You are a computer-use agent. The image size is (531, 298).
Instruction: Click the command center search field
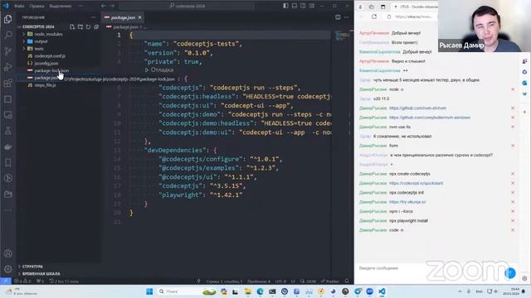point(187,6)
